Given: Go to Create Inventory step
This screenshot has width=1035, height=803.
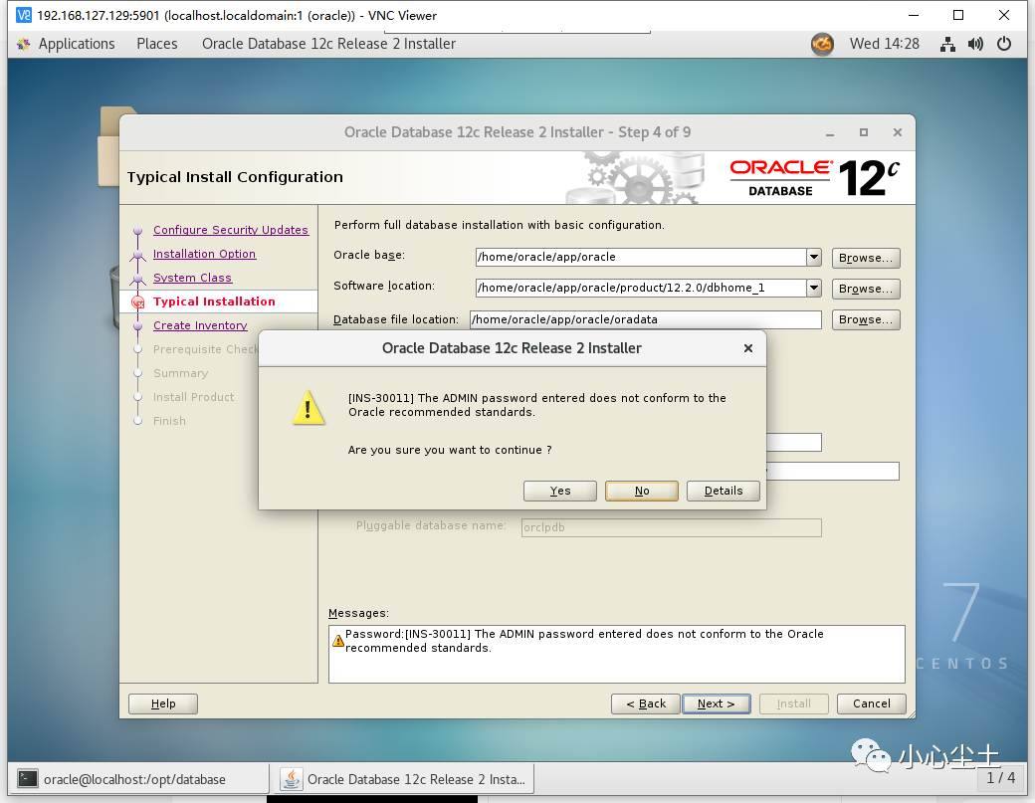Looking at the screenshot, I should pyautogui.click(x=200, y=325).
